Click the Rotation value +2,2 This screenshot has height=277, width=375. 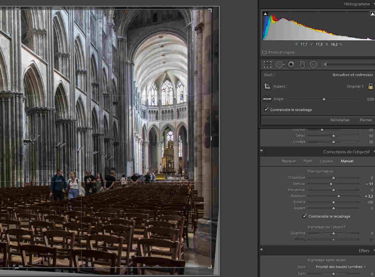tap(369, 196)
